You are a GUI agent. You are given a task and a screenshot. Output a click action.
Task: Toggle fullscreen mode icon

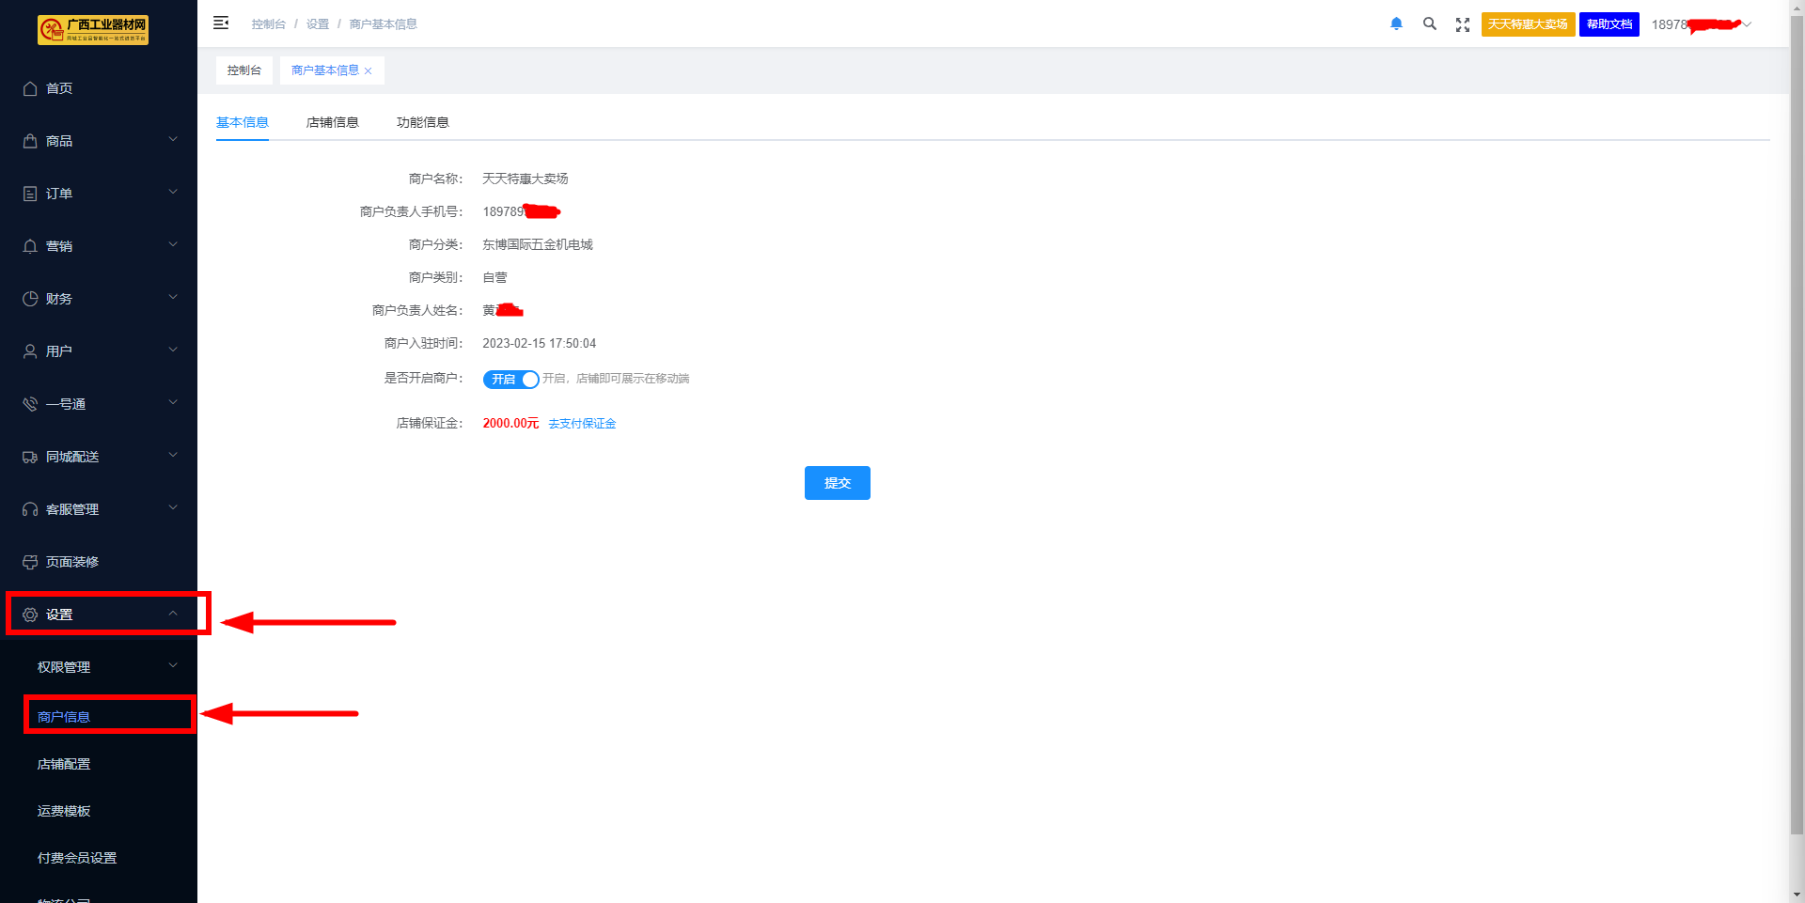tap(1462, 25)
